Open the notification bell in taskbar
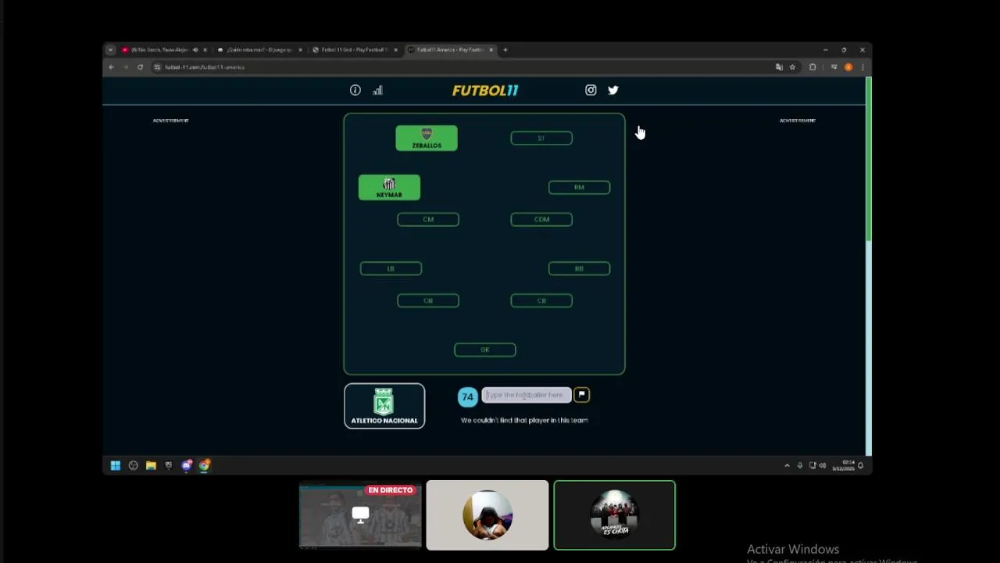This screenshot has height=563, width=1000. click(x=861, y=465)
